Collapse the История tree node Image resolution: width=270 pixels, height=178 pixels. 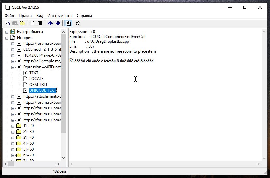[7, 38]
